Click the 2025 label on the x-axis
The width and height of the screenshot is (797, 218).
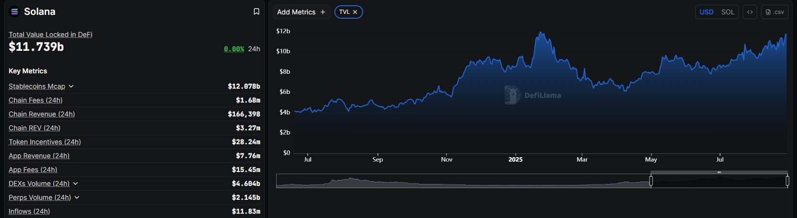tap(515, 160)
